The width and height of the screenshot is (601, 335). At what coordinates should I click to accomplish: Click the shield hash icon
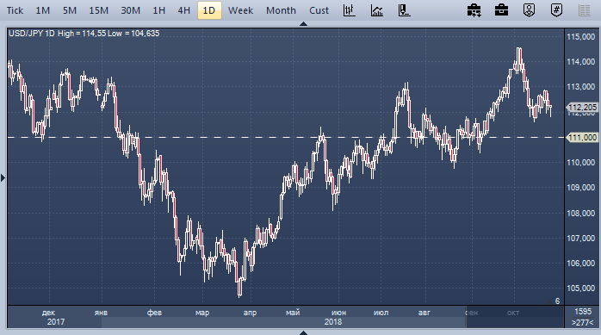tap(556, 10)
